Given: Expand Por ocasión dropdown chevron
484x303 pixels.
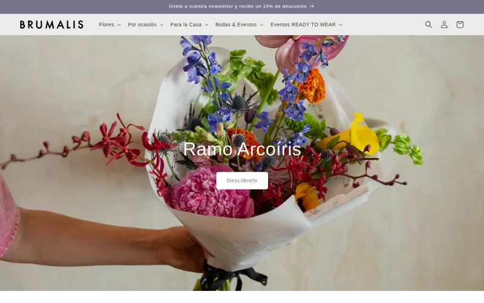Looking at the screenshot, I should pyautogui.click(x=162, y=25).
